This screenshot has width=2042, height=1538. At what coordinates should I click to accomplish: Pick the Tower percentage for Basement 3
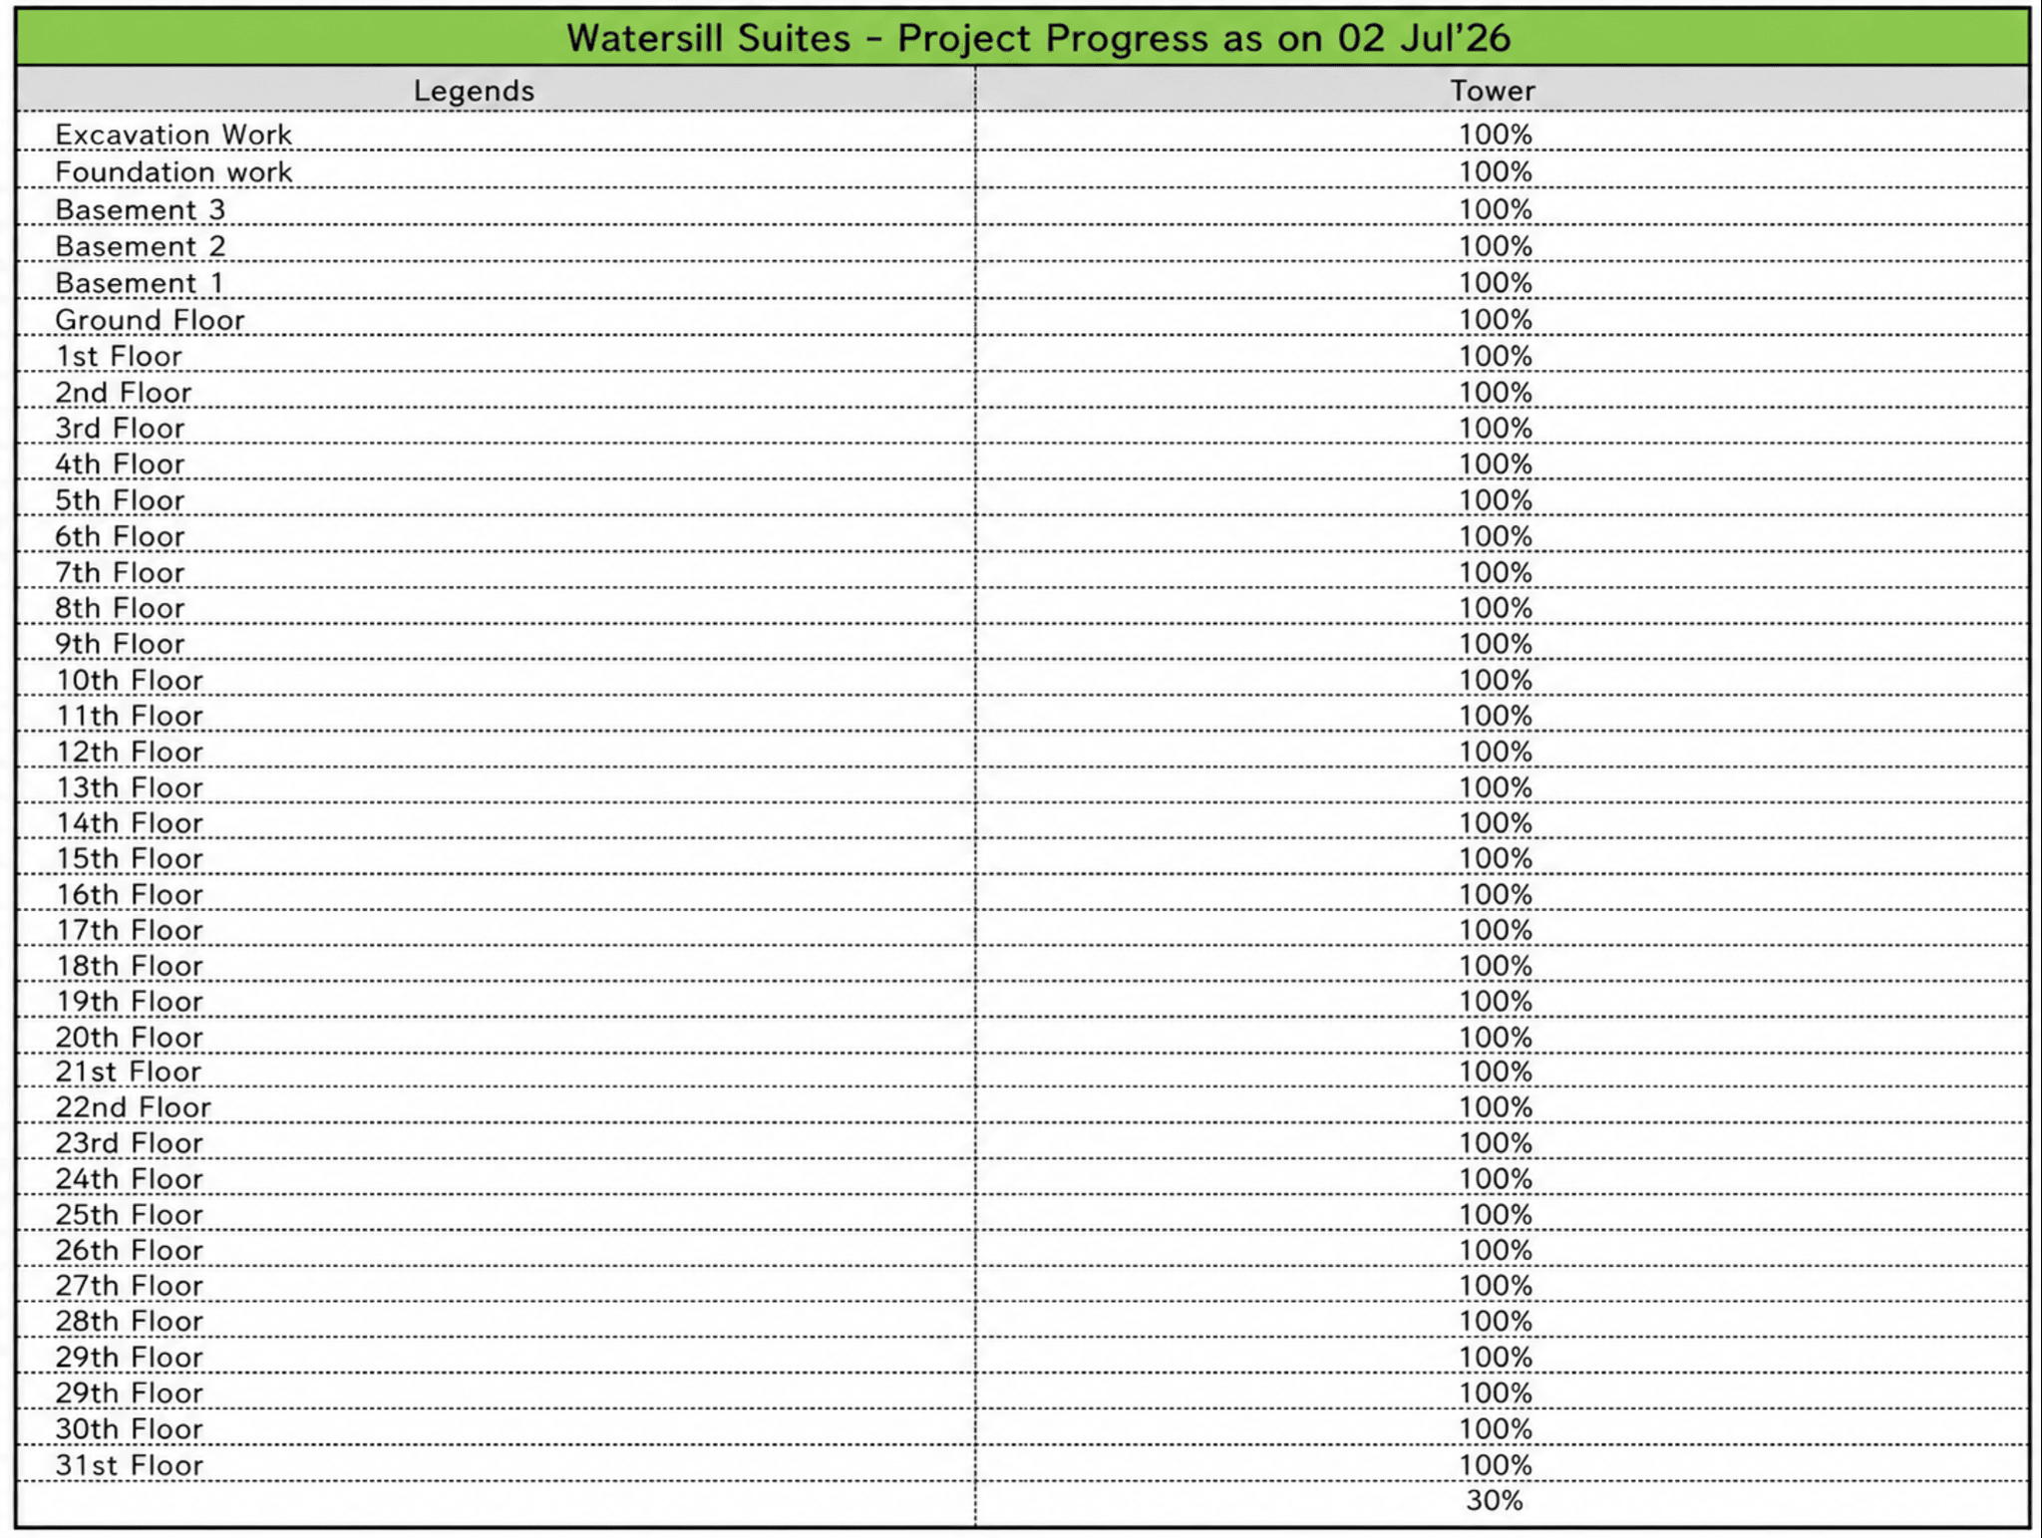click(x=1496, y=209)
